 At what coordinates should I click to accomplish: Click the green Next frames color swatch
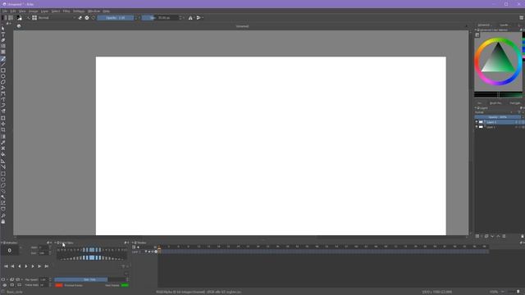click(x=125, y=285)
